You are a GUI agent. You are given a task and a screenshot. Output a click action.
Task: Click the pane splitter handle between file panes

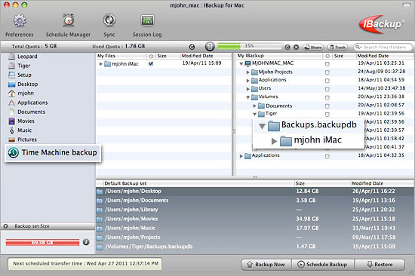pyautogui.click(x=234, y=131)
